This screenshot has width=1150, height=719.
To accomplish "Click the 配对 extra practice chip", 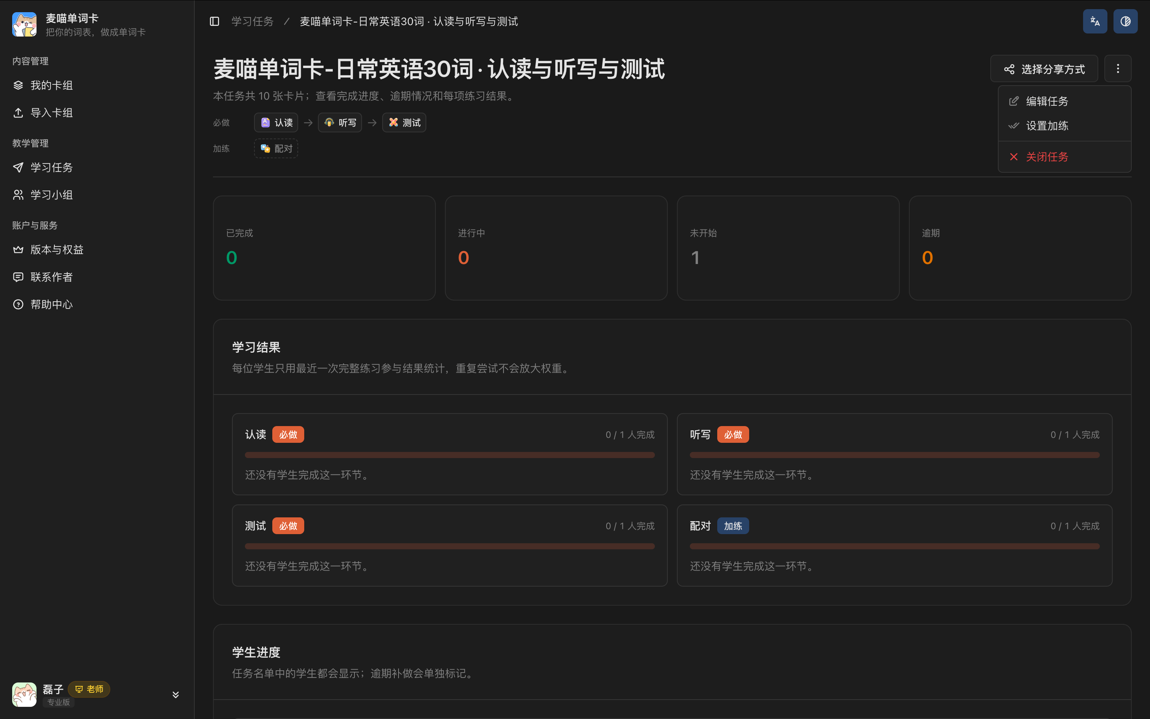I will pos(276,148).
